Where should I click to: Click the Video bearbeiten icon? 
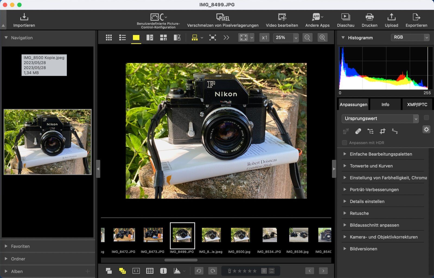coord(282,17)
